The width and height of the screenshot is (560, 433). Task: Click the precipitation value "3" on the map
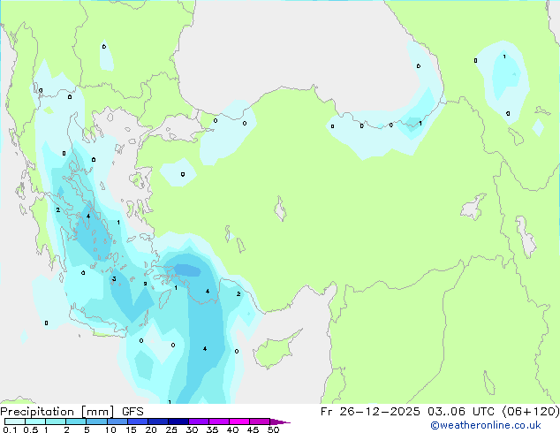[x=114, y=279]
